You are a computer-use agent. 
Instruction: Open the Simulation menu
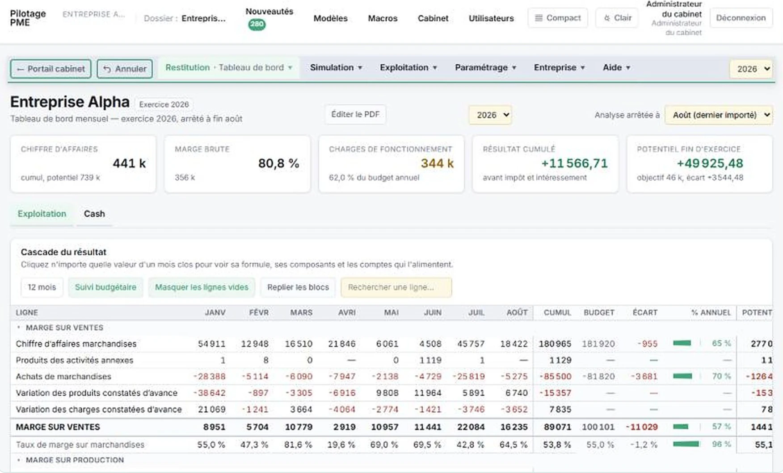pyautogui.click(x=336, y=67)
